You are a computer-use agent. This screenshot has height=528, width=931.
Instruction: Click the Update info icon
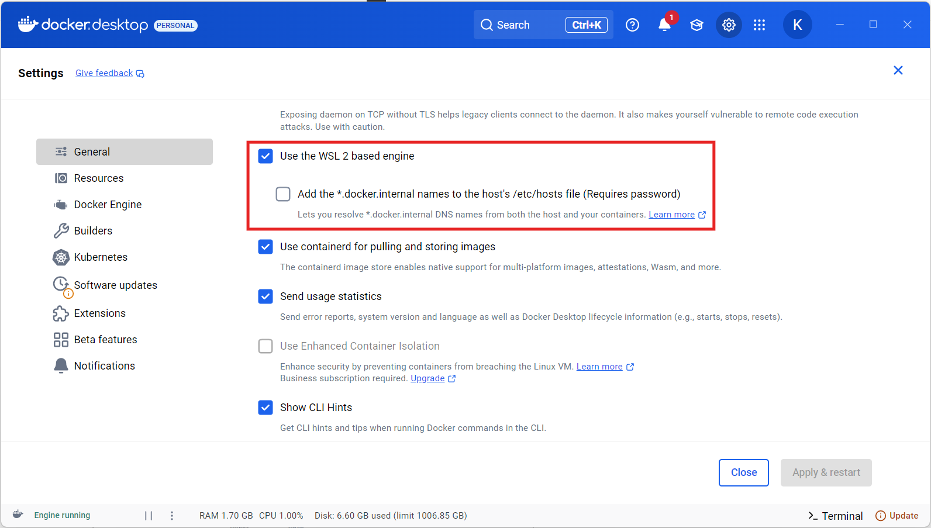tap(880, 516)
